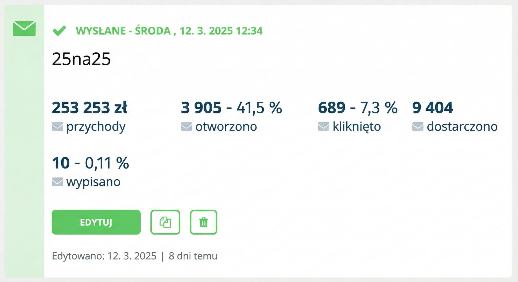This screenshot has width=518, height=282.
Task: Click the trash icon to delete campaign
Action: 204,222
